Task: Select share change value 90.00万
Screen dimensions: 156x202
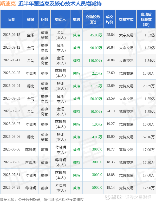Action: click(96, 48)
